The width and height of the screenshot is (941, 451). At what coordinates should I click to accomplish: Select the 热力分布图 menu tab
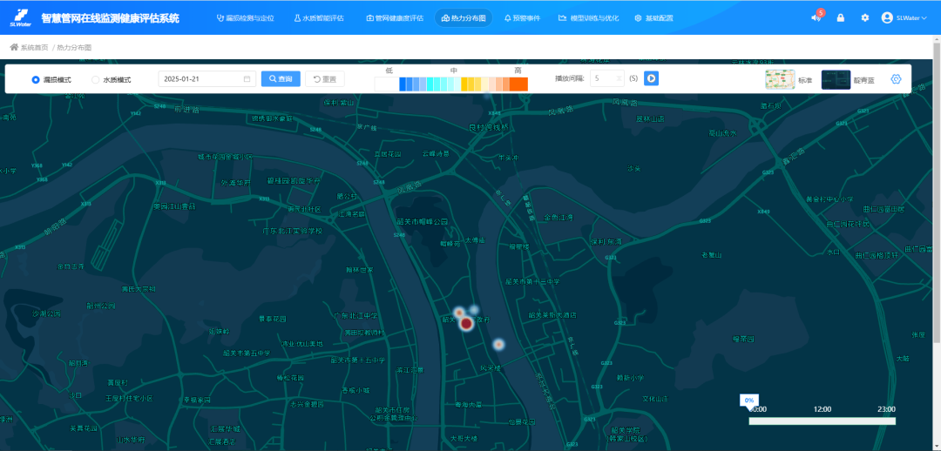tap(464, 18)
